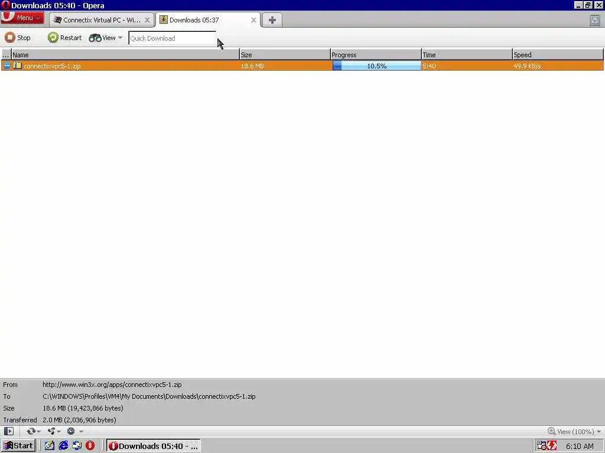Screen dimensions: 605x453
Task: Restart the selected download
Action: [x=64, y=38]
